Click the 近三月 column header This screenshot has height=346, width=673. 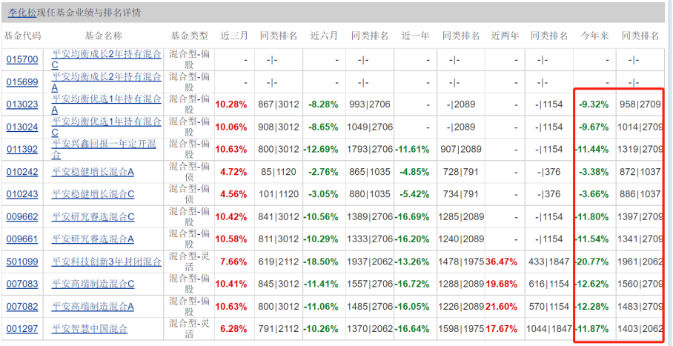click(x=234, y=36)
